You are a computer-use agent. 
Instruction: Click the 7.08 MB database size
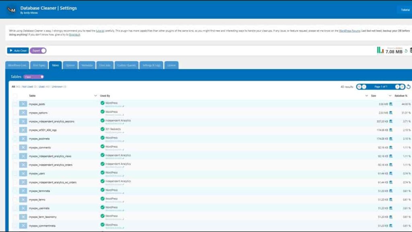coord(394,52)
